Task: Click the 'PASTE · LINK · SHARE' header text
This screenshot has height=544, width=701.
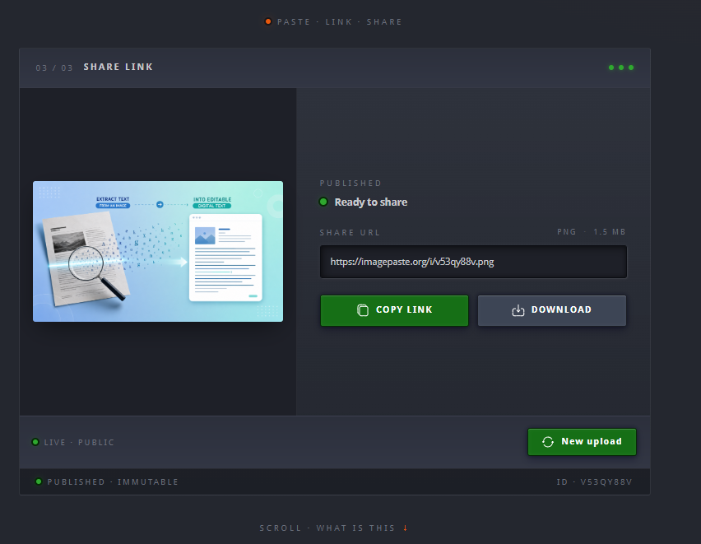Action: [x=339, y=22]
